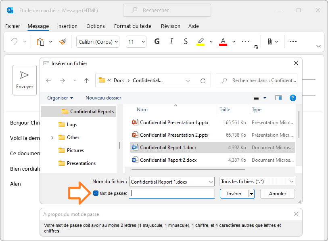This screenshot has width=328, height=241.
Task: Toggle underline formatting with the S button
Action: [186, 41]
